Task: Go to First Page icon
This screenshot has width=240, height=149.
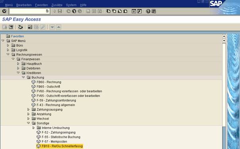Action: (108, 11)
